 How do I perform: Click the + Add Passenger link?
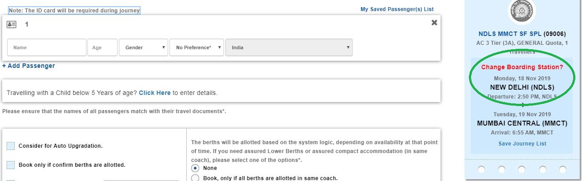click(28, 66)
